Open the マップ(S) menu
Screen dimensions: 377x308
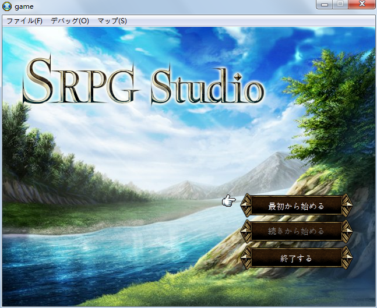112,21
